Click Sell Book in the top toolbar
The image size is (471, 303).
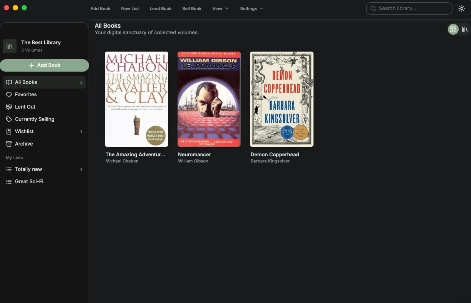click(x=192, y=8)
